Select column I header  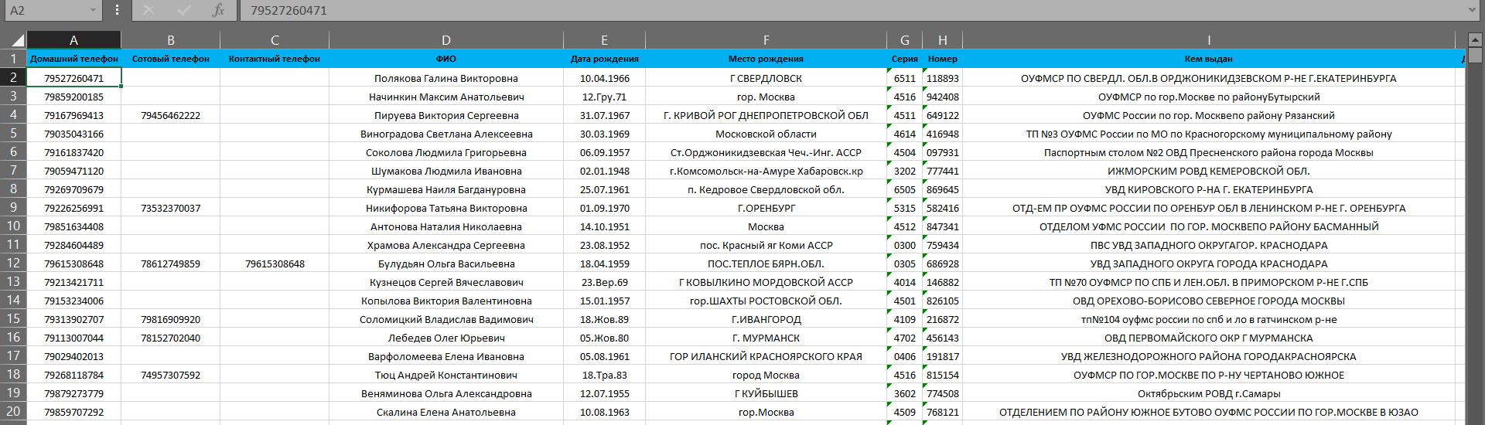click(1209, 40)
